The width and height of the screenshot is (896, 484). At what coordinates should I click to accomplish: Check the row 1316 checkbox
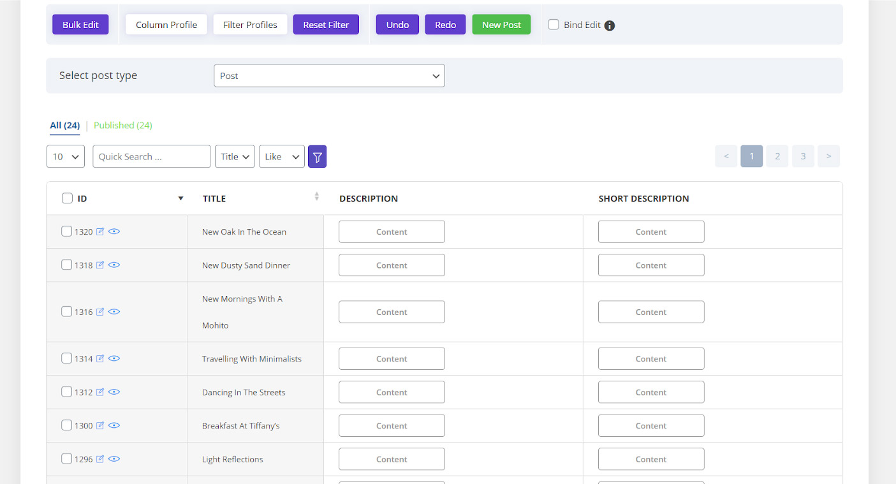click(x=66, y=311)
